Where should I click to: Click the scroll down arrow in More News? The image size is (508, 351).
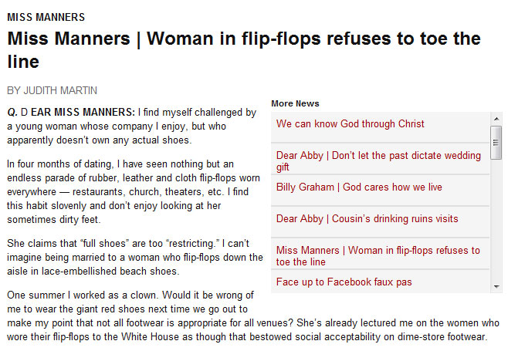pos(496,287)
